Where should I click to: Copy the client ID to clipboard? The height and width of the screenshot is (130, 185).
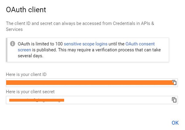pyautogui.click(x=174, y=82)
